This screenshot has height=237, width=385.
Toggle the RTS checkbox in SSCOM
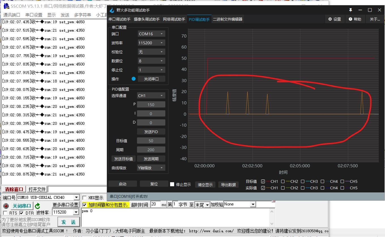tap(5, 213)
